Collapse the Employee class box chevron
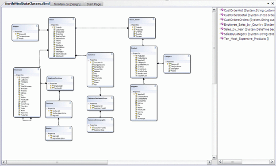The image size is (276, 166). [x=38, y=69]
